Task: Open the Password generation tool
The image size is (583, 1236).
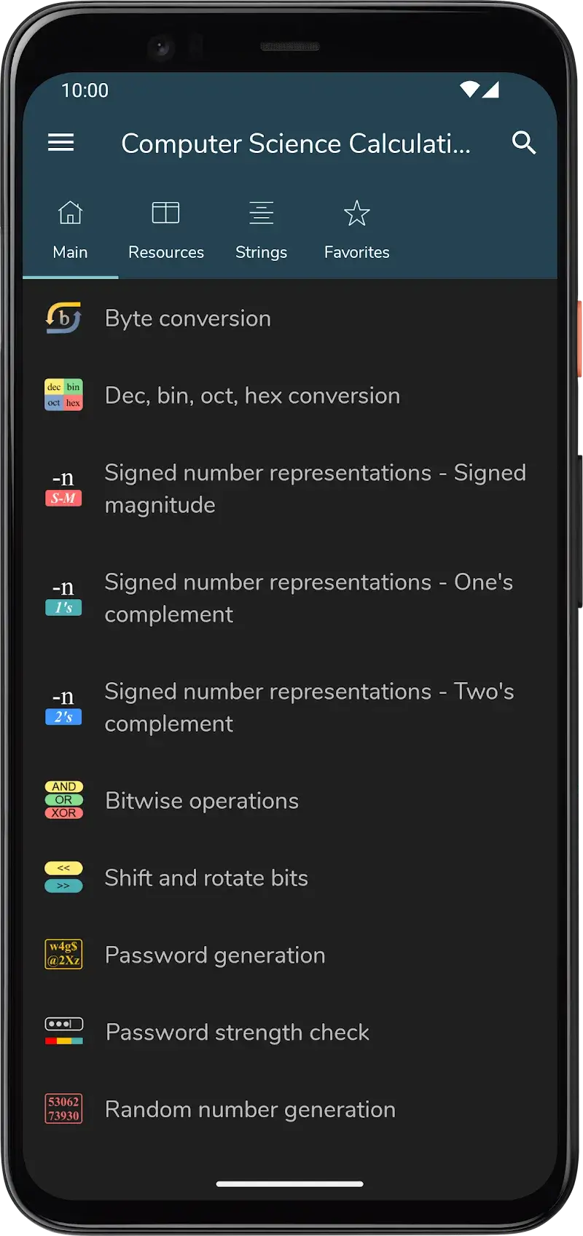Action: point(215,955)
